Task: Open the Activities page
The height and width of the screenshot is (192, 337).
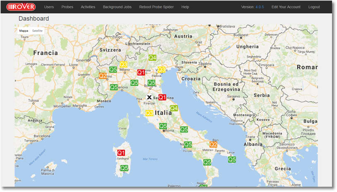Action: [88, 7]
